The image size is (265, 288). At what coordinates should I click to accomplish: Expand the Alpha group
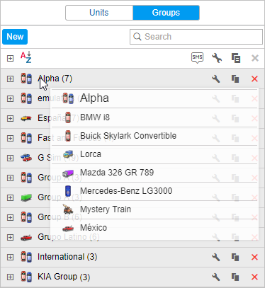(10, 79)
